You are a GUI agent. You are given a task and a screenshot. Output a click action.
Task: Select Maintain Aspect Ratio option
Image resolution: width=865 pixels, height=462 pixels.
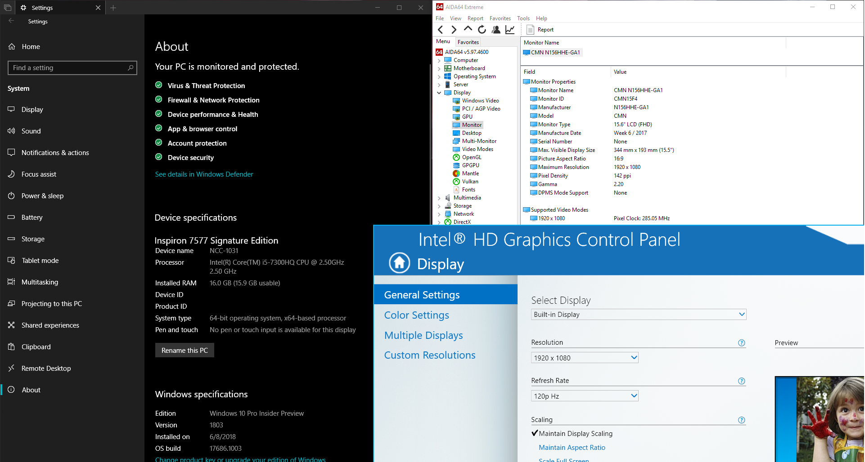(x=572, y=448)
